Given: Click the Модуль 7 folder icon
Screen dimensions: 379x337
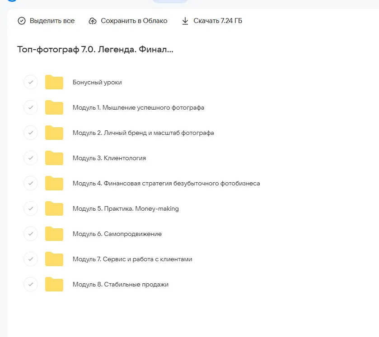Looking at the screenshot, I should click(x=54, y=259).
